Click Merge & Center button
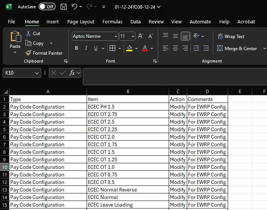The image size is (267, 210). 237,48
